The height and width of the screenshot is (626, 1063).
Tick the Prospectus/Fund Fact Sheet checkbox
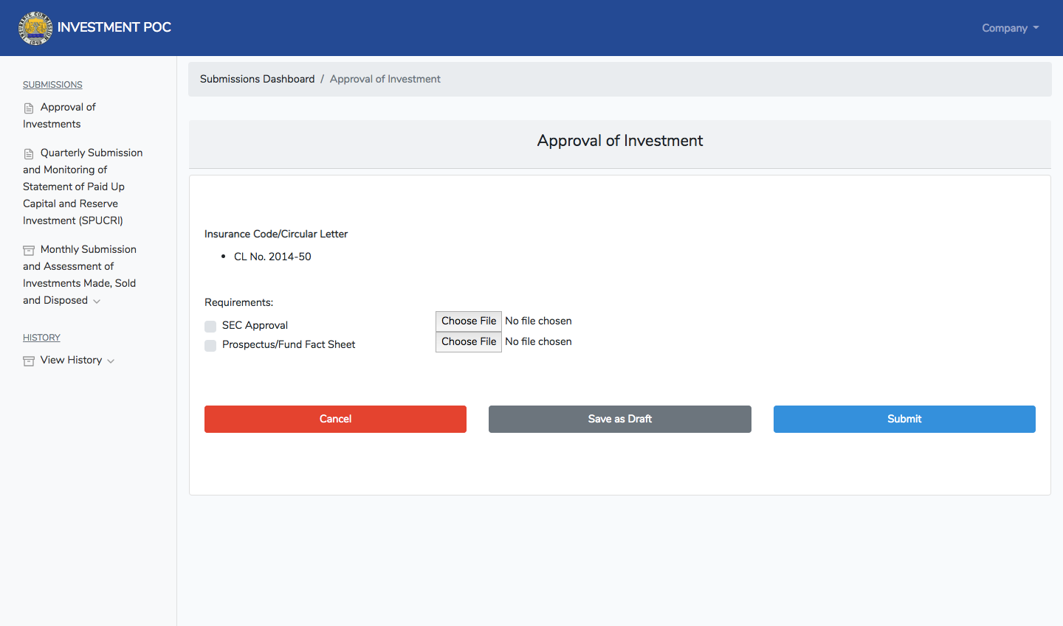coord(210,346)
